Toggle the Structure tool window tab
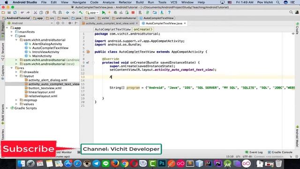The image size is (300, 169). (x=3, y=51)
